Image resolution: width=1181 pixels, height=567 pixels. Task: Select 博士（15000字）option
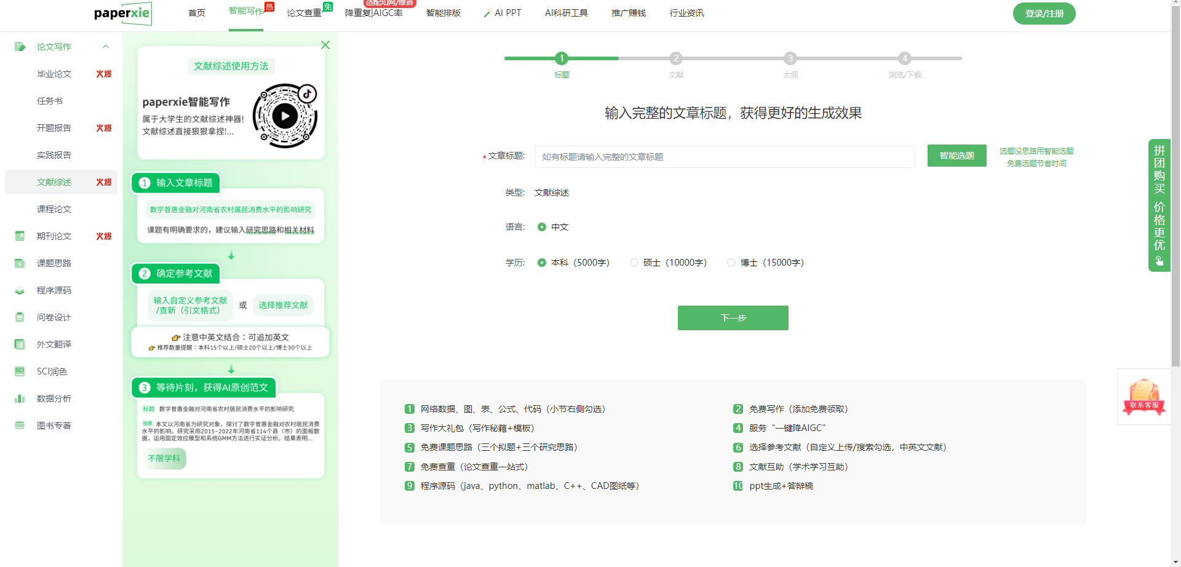point(731,263)
